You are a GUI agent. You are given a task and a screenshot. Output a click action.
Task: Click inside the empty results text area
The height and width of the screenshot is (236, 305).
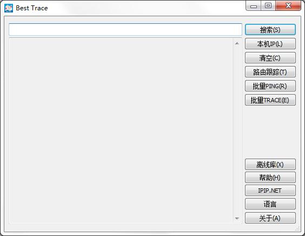[121, 130]
